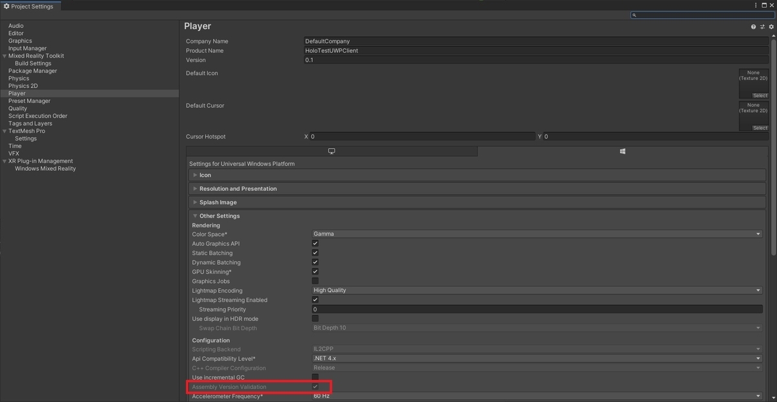The image size is (777, 402).
Task: Open the C++ Compiler Configuration dropdown
Action: coord(537,368)
